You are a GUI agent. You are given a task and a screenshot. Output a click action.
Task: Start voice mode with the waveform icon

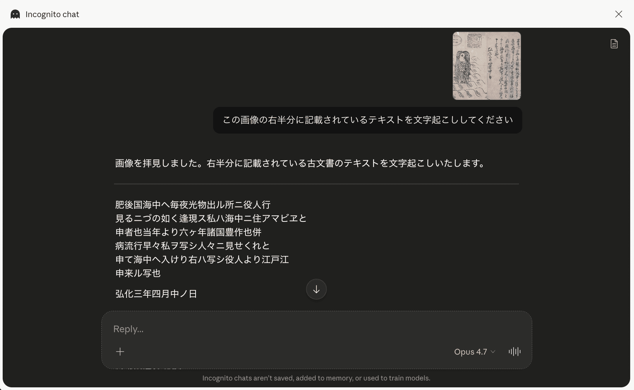[x=514, y=352]
